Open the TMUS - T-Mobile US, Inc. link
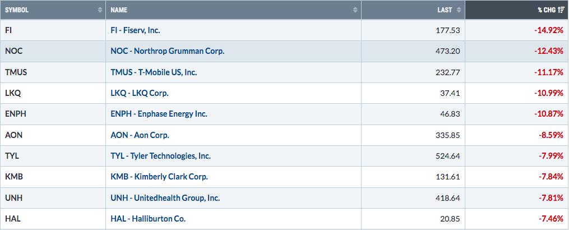The image size is (569, 230). coord(154,72)
